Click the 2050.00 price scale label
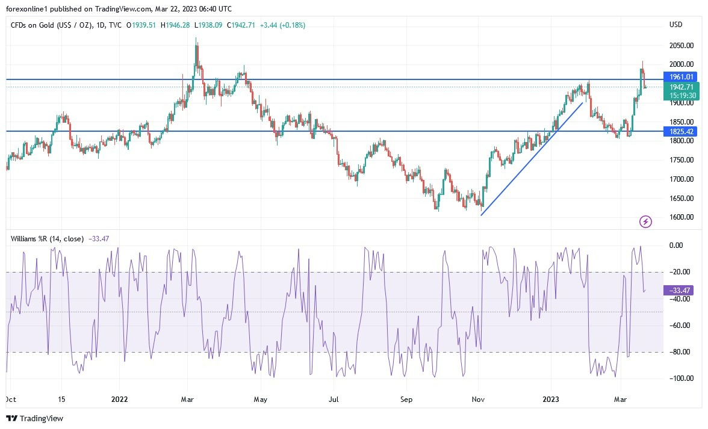 pos(681,46)
